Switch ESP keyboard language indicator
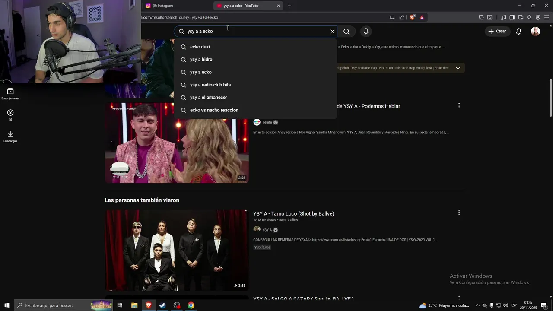 pyautogui.click(x=514, y=305)
